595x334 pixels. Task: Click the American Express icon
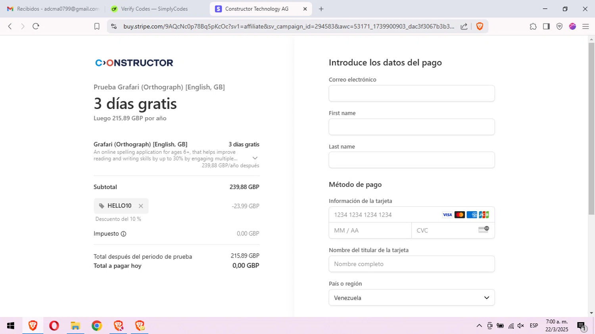[x=472, y=215]
